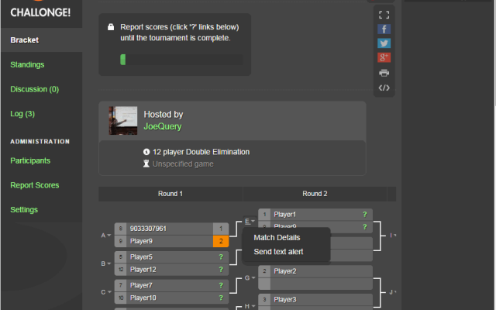496x310 pixels.
Task: Open host profile JoeQuery
Action: point(163,126)
